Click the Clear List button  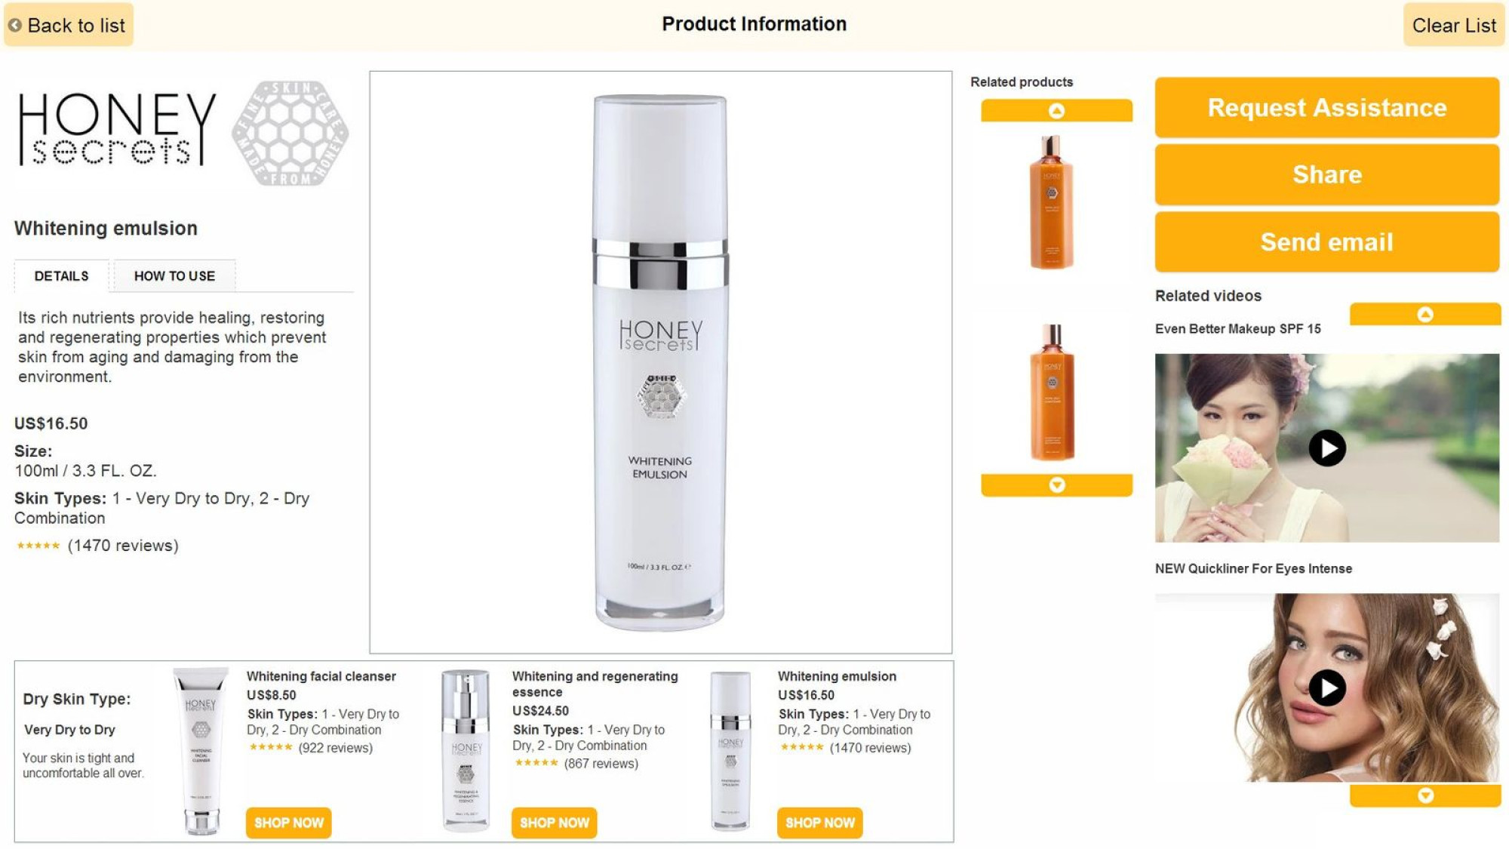pos(1453,25)
